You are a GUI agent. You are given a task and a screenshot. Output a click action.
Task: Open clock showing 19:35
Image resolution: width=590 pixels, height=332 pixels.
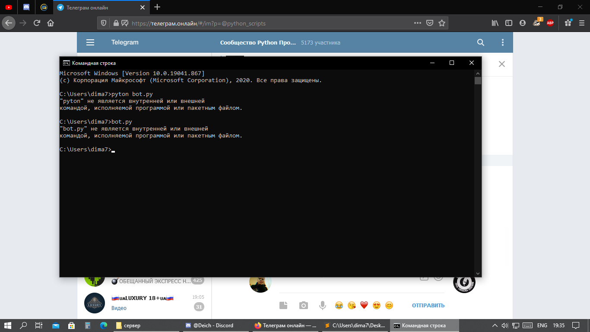click(x=558, y=326)
